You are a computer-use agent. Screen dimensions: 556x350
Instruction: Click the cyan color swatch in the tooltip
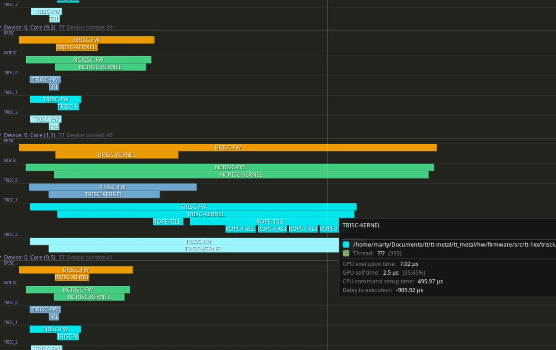pos(346,244)
